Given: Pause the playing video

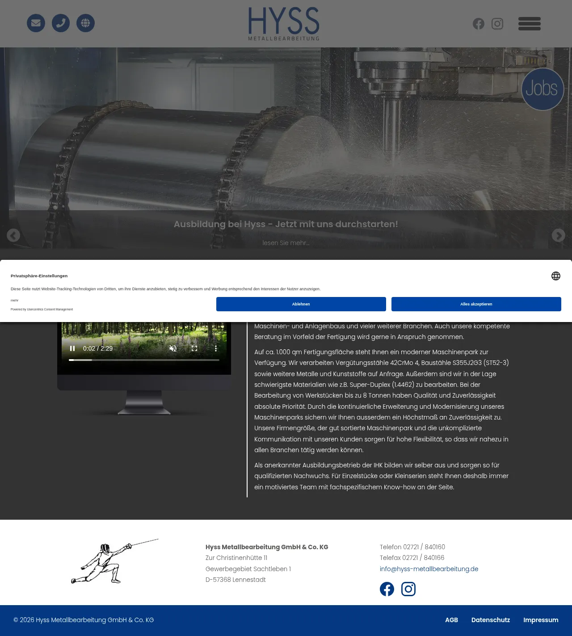Looking at the screenshot, I should (x=72, y=348).
